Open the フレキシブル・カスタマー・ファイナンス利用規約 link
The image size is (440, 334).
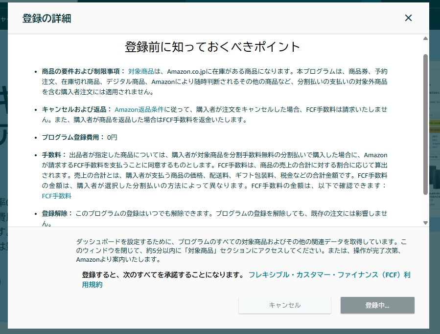(329, 275)
